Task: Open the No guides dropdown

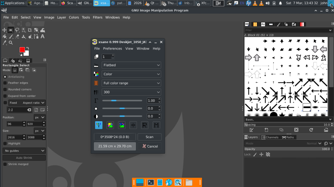Action: (24, 151)
